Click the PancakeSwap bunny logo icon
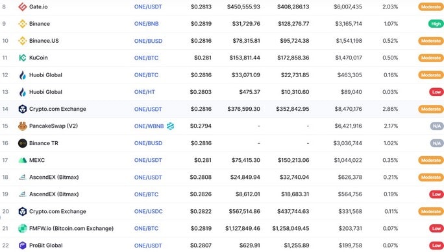This screenshot has width=444, height=252. tap(22, 126)
